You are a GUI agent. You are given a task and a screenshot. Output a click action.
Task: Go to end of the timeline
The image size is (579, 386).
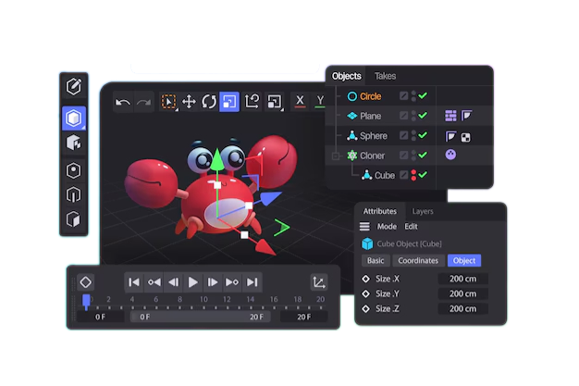[253, 282]
